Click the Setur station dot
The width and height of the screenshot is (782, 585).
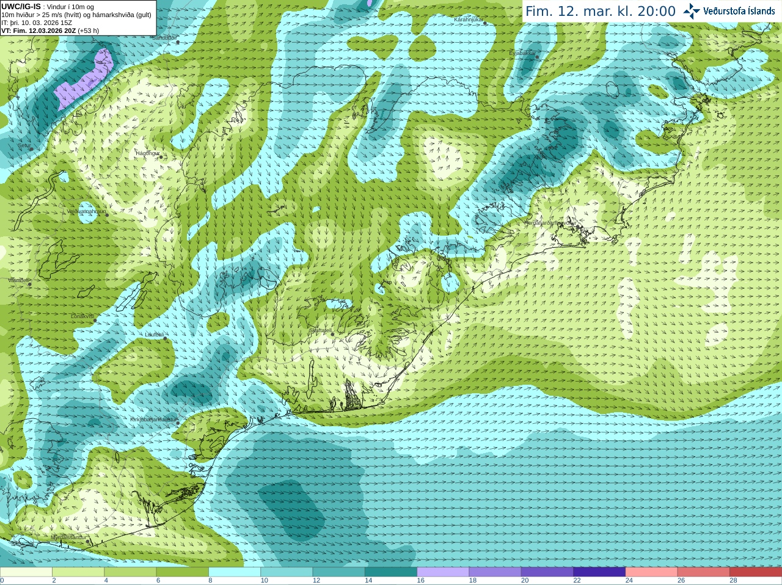[31, 149]
